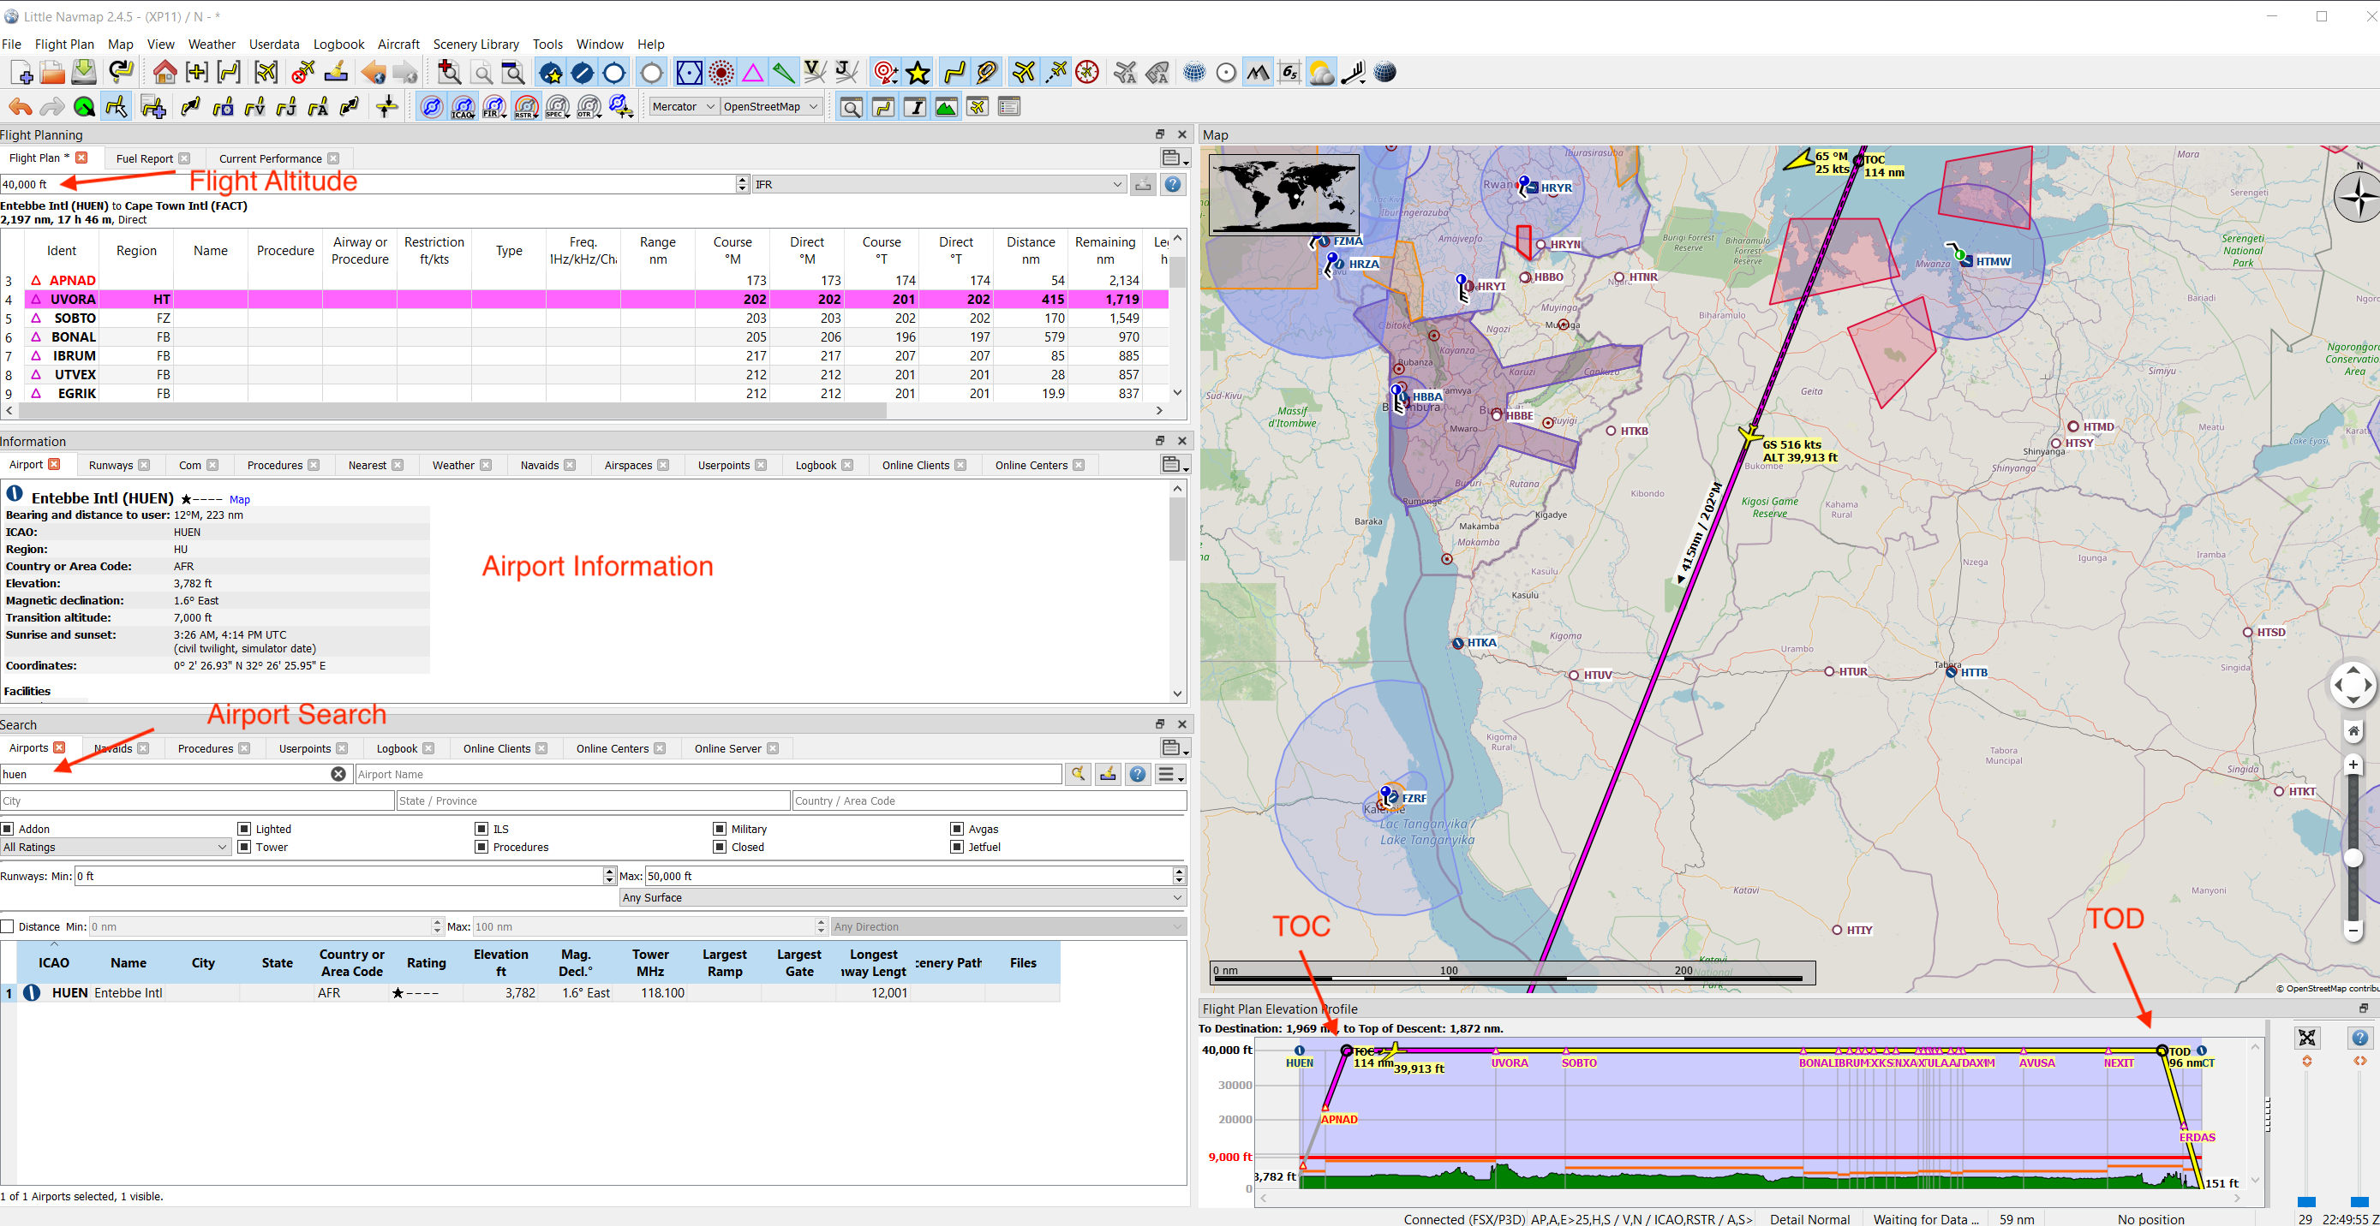This screenshot has width=2380, height=1226.
Task: Open a flight plan with the folder icon
Action: pyautogui.click(x=52, y=72)
